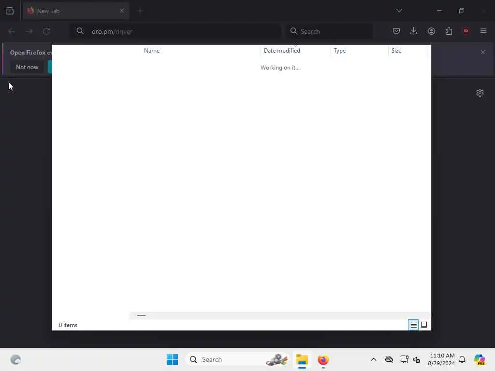Open the uBlock Origin extension icon
The image size is (495, 371).
pyautogui.click(x=466, y=31)
